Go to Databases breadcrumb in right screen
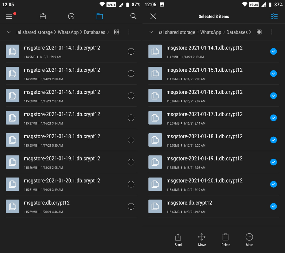The height and width of the screenshot is (253, 285). tap(237, 32)
